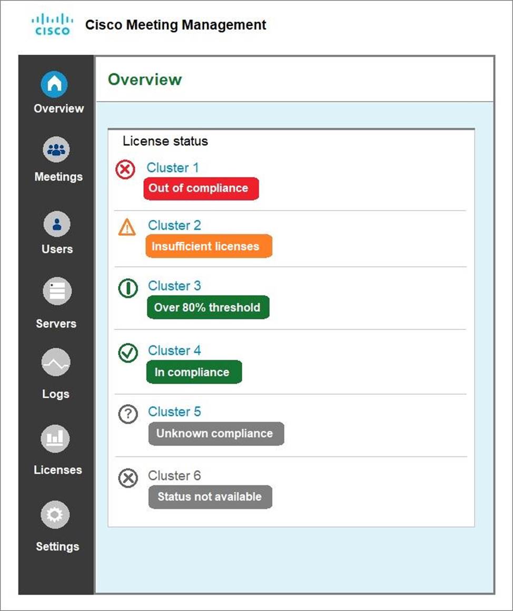The width and height of the screenshot is (513, 611).
Task: Click the red error icon beside Cluster 1
Action: [x=125, y=170]
